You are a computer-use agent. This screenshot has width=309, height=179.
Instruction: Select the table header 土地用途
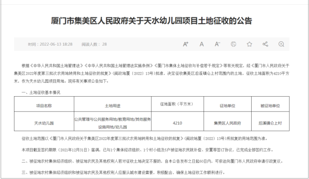tap(112, 106)
